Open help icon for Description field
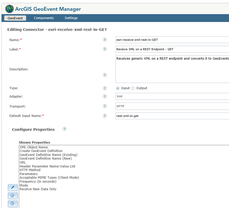 [105, 75]
